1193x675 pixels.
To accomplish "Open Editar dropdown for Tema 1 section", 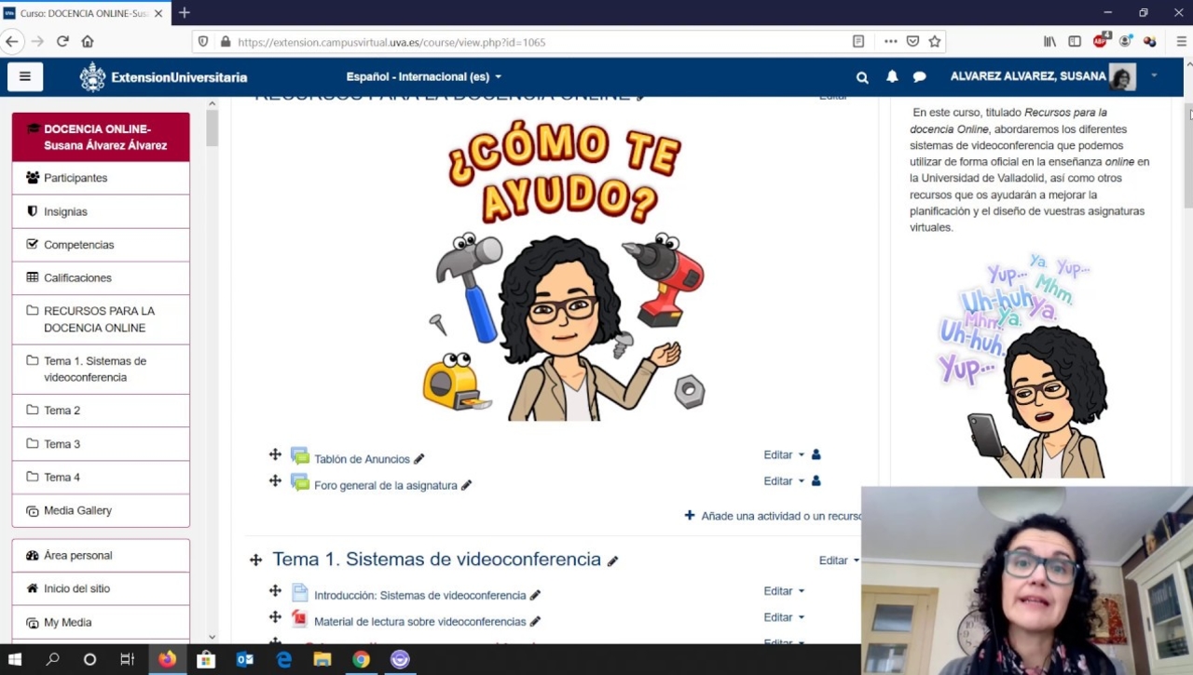I will 839,560.
